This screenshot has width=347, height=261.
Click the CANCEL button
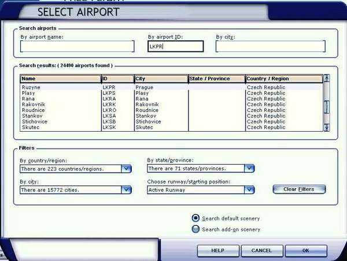coord(261,251)
